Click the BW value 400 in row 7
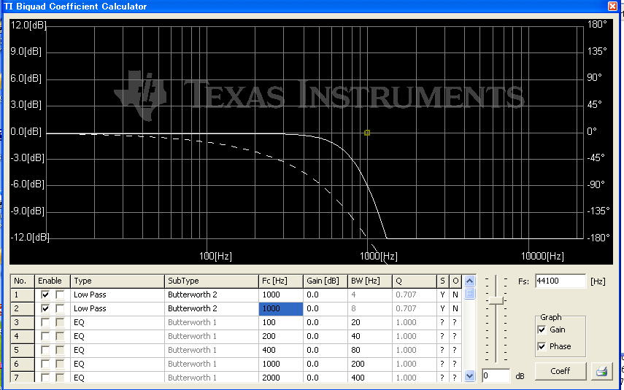Image resolution: width=624 pixels, height=390 pixels. point(370,378)
